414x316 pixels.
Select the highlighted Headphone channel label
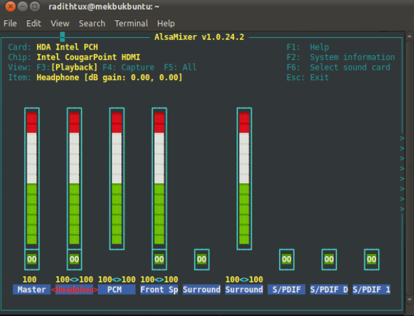click(74, 289)
